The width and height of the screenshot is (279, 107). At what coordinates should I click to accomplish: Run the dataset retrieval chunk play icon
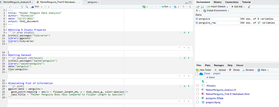point(189,58)
